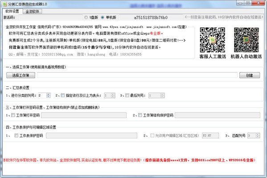Click the email text 332092136@qq.com

tap(57, 54)
